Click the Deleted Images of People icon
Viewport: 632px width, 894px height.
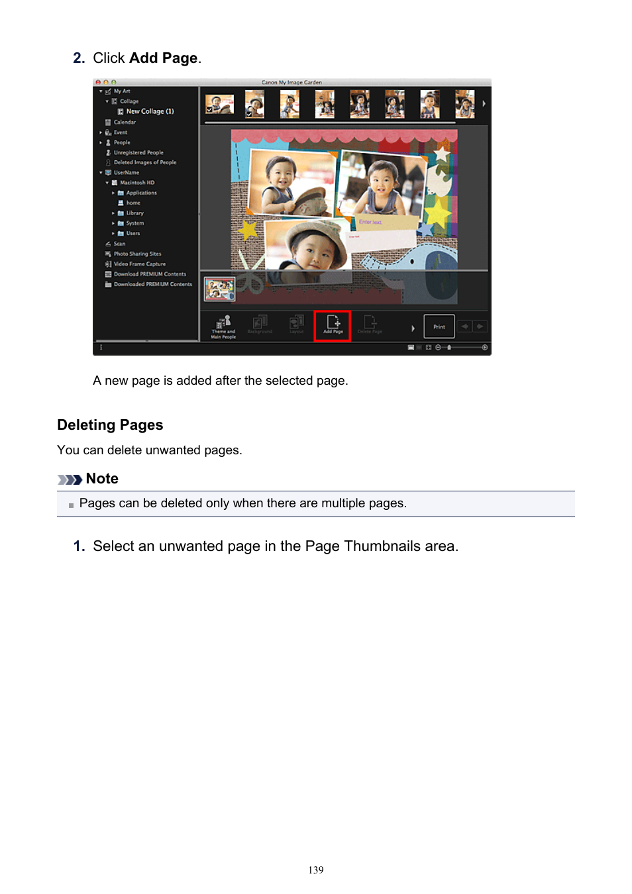(108, 162)
